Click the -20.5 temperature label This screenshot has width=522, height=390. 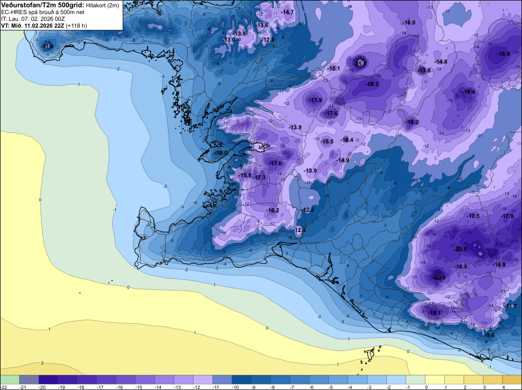tap(460, 249)
